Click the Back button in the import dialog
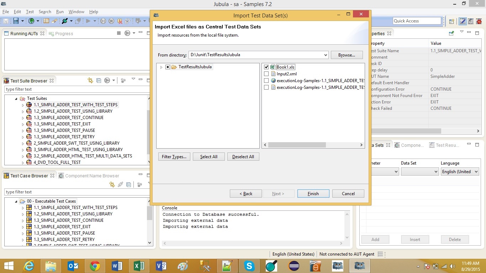Image resolution: width=486 pixels, height=273 pixels. pyautogui.click(x=245, y=194)
